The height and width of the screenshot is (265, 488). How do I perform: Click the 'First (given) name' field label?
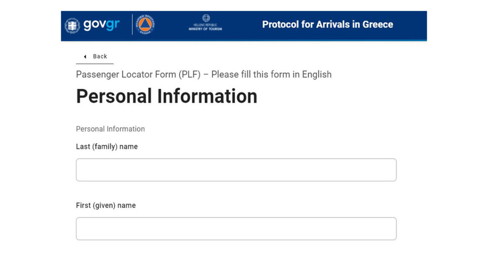click(x=105, y=205)
